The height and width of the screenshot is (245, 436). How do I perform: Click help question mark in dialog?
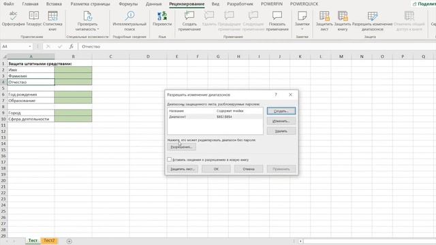276,95
